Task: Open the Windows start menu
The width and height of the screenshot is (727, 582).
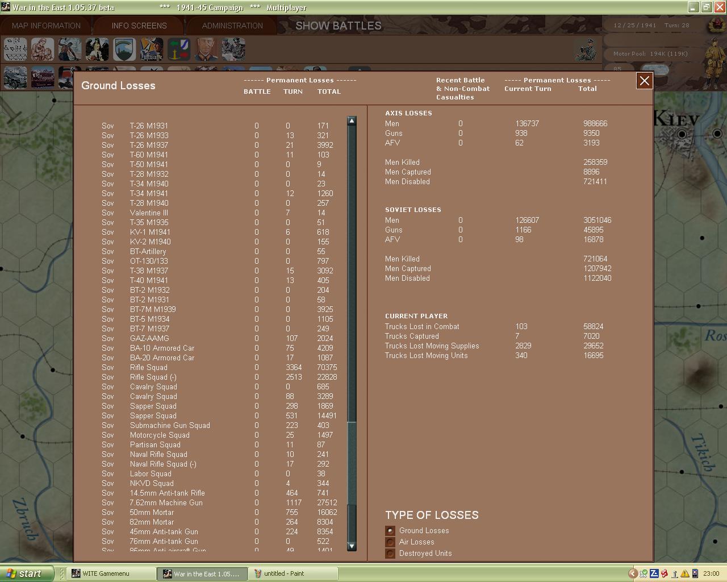Action: 27,573
